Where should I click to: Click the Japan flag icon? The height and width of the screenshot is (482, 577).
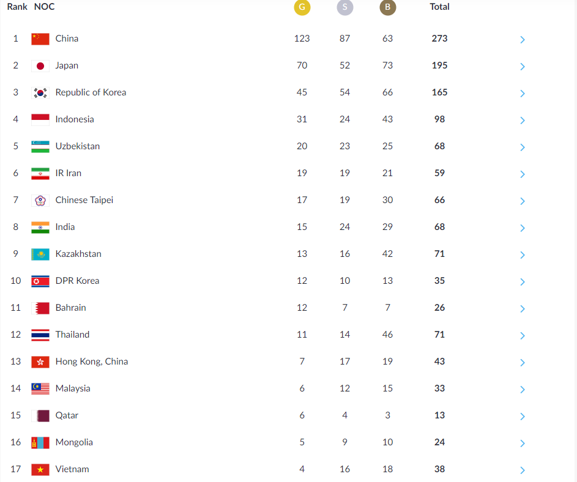(40, 65)
